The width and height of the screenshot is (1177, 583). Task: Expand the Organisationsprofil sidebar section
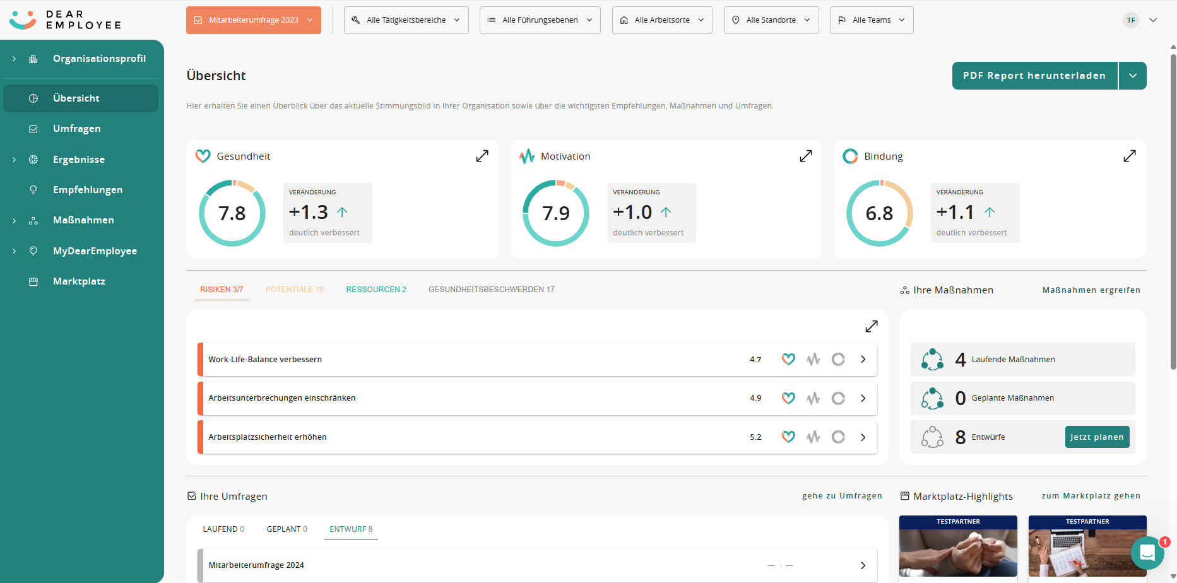[x=14, y=59]
